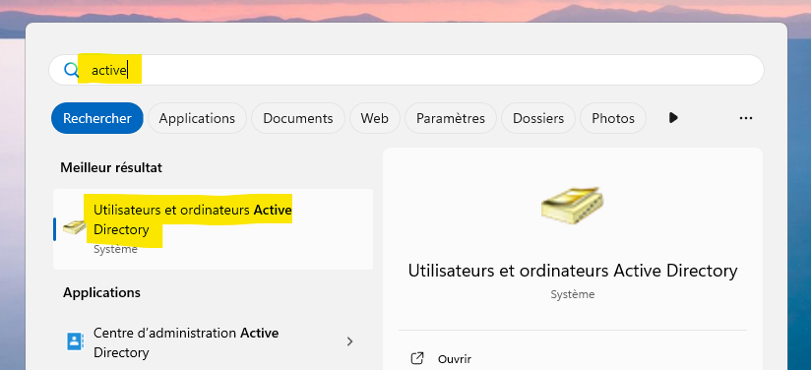Open the best result Utilisateurs et ordinateurs Active Directory
Viewport: 811px width, 370px height.
point(214,228)
